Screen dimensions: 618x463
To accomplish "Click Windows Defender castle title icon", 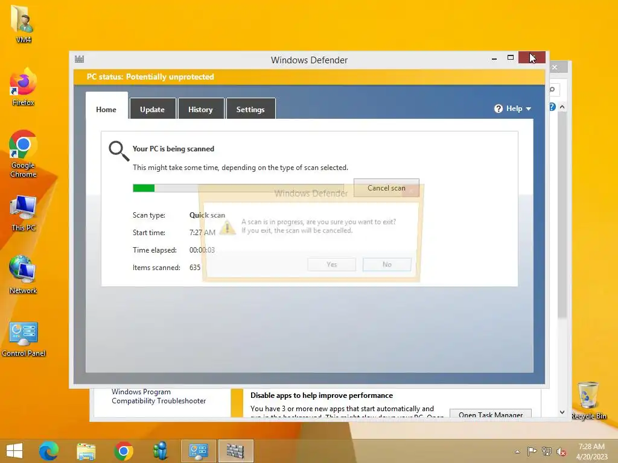I will click(x=79, y=59).
